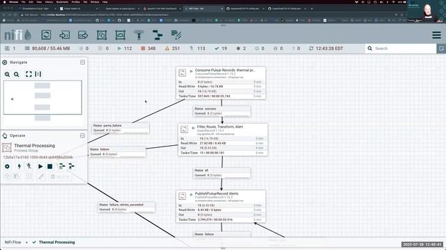Select the Input Port toolbar icon
Viewport: 446px width, 250px height.
pyautogui.click(x=65, y=35)
